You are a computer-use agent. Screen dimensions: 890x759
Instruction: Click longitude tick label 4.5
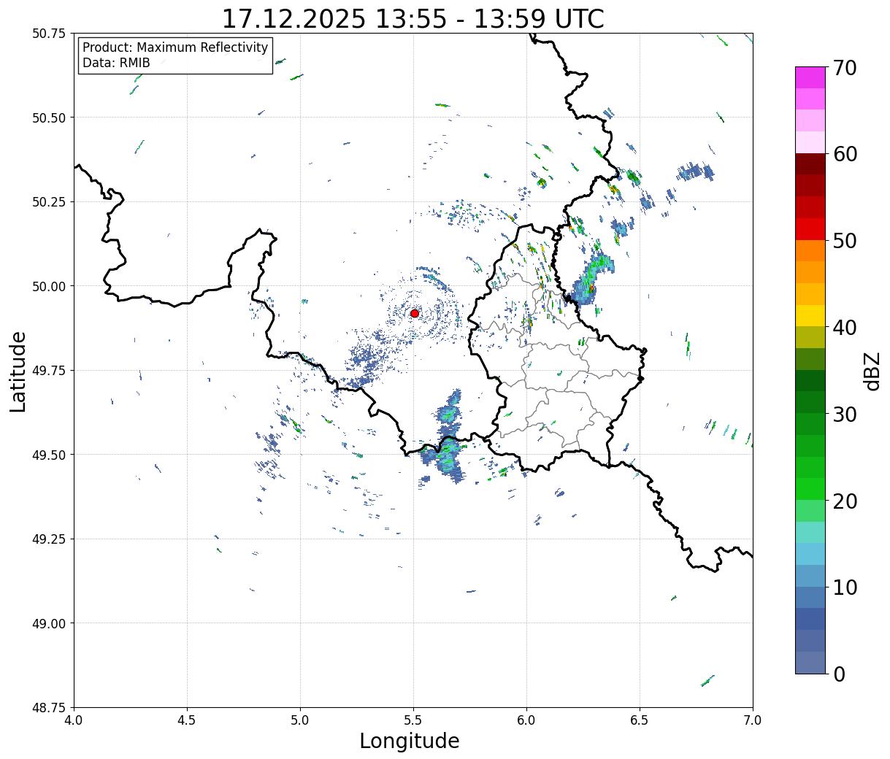tap(187, 720)
